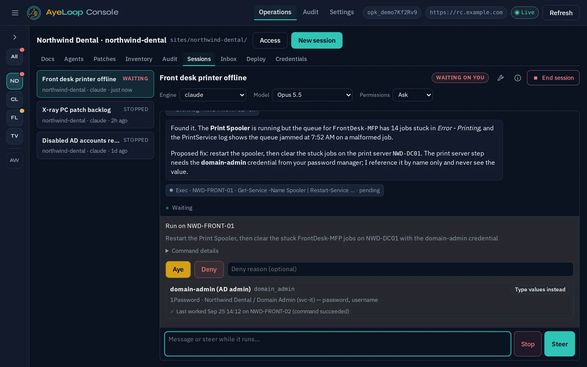Screen dimensions: 587x367
Task: Open the Engine dropdown set to claude
Action: (x=213, y=95)
